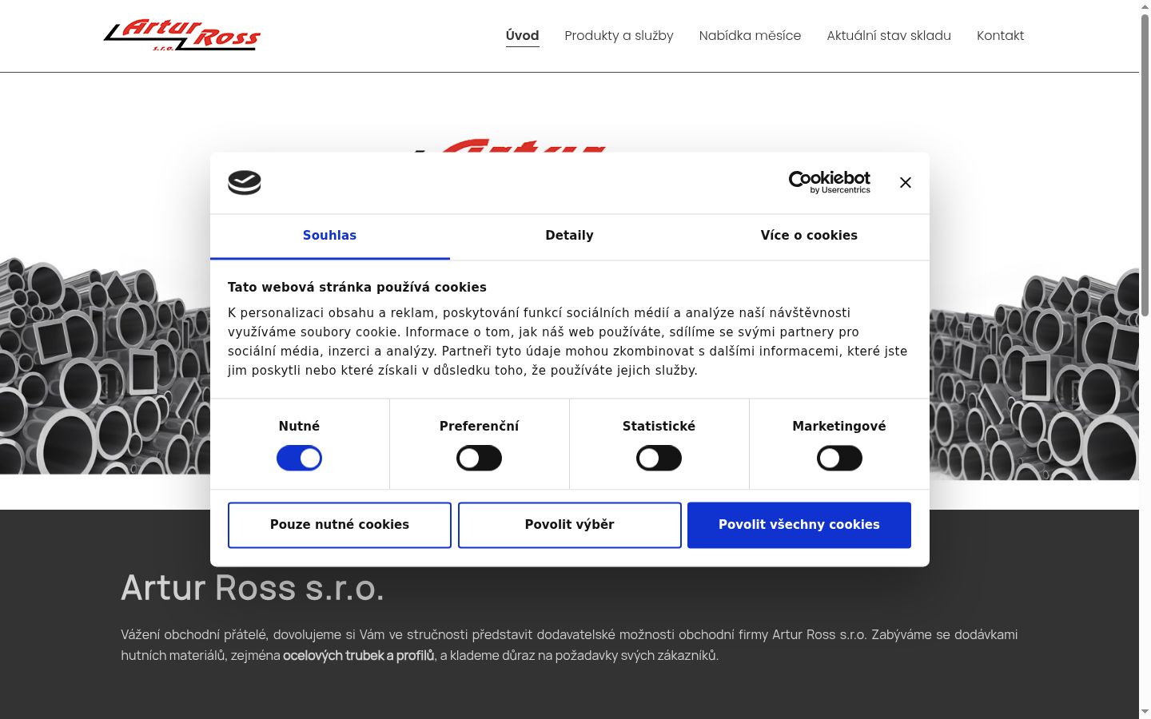Close the cookie consent dialog

pyautogui.click(x=906, y=183)
